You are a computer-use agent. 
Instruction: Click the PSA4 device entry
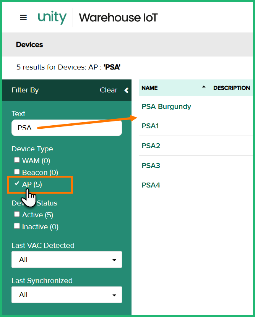pos(151,186)
